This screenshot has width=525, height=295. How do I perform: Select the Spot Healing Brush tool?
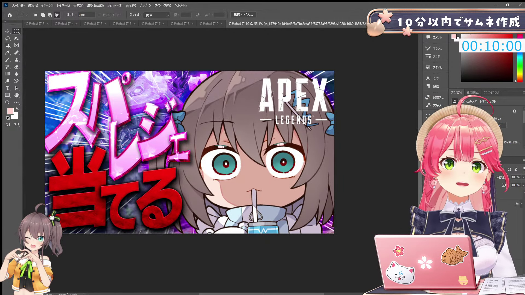pyautogui.click(x=17, y=52)
